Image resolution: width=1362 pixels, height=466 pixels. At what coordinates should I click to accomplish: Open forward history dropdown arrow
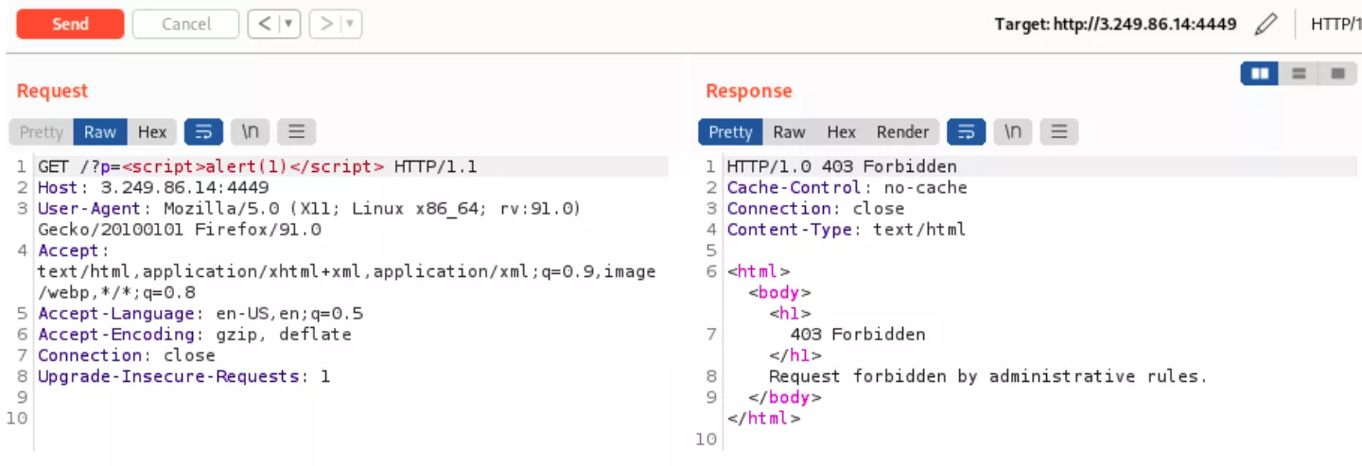point(352,25)
